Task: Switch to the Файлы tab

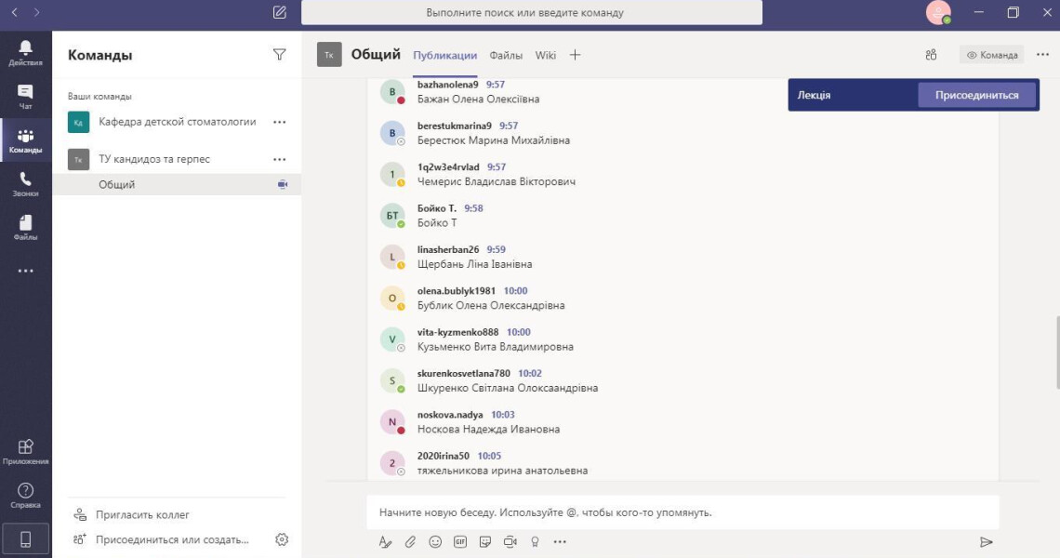Action: (x=506, y=55)
